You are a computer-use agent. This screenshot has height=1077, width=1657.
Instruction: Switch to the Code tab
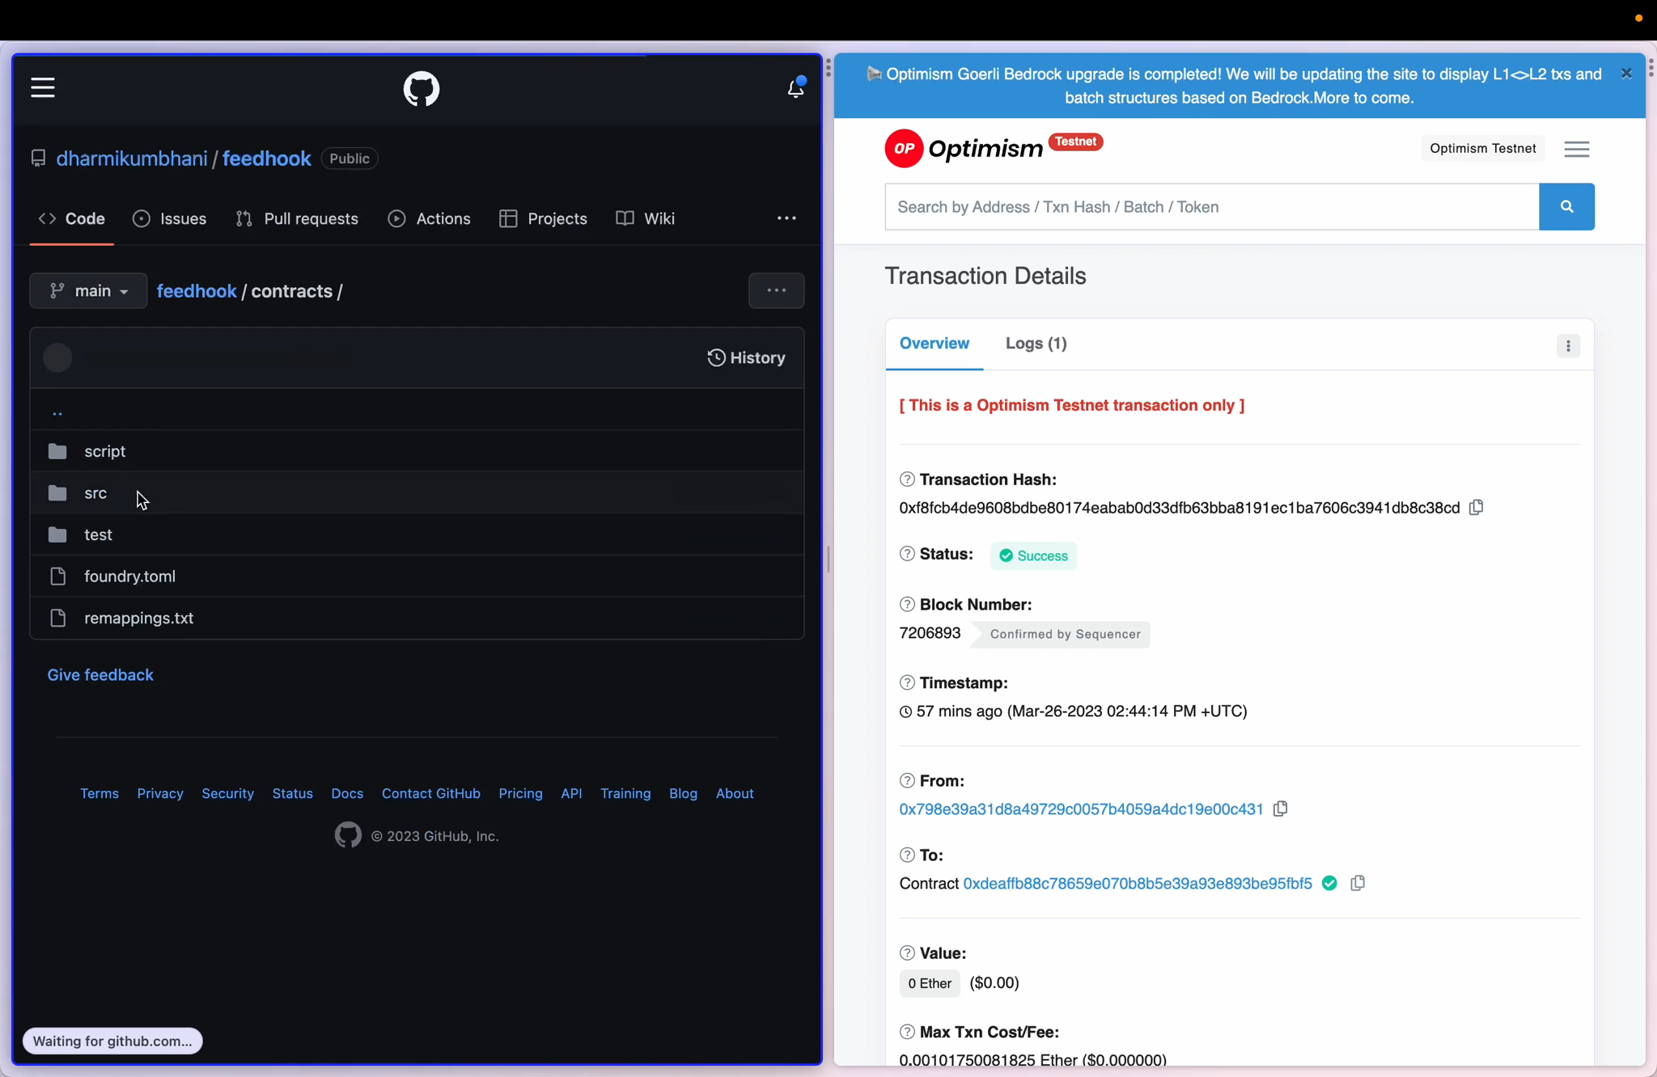click(72, 218)
